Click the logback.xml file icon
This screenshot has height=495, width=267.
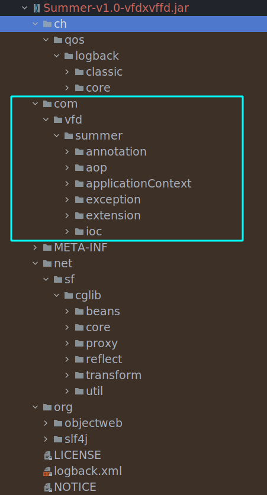click(47, 471)
